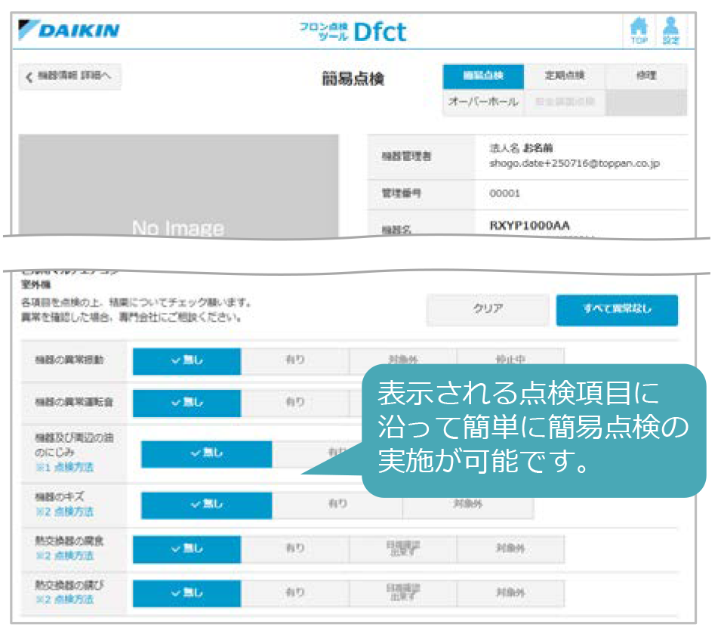Open ※2 点検方法 link under 機器のキズ
The image size is (721, 643).
[x=64, y=512]
